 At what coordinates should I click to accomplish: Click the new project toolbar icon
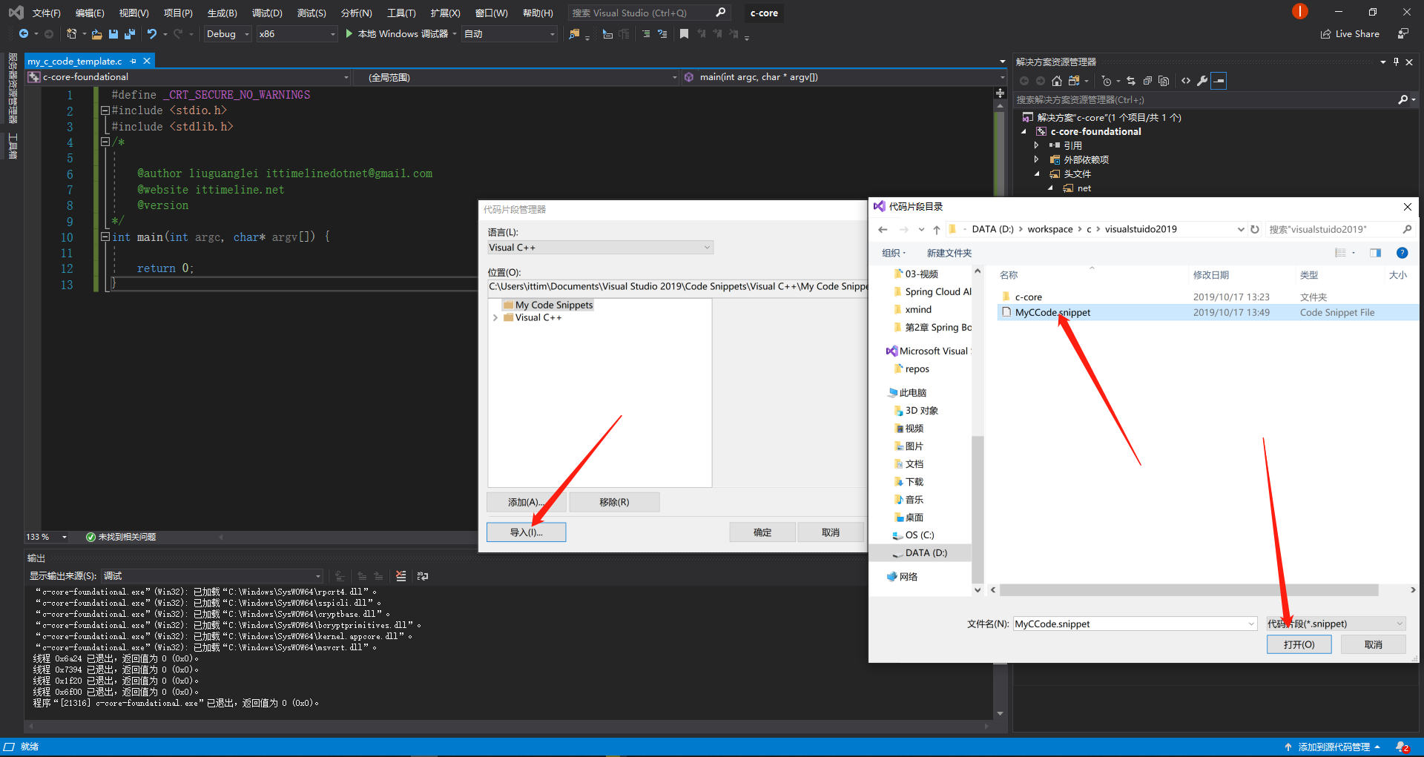[x=71, y=34]
